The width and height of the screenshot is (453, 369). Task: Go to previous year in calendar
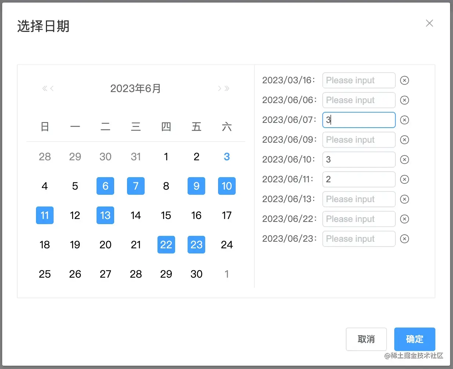click(x=44, y=88)
